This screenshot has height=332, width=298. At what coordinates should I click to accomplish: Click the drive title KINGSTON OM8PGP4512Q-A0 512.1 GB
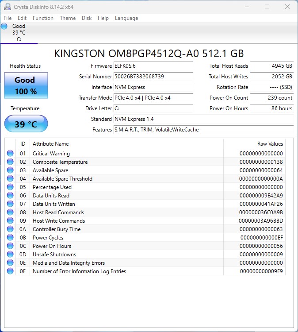pos(149,54)
